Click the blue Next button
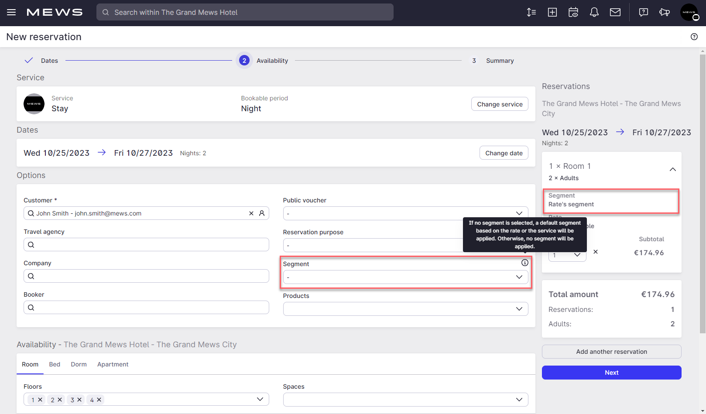Image resolution: width=706 pixels, height=414 pixels. 611,373
